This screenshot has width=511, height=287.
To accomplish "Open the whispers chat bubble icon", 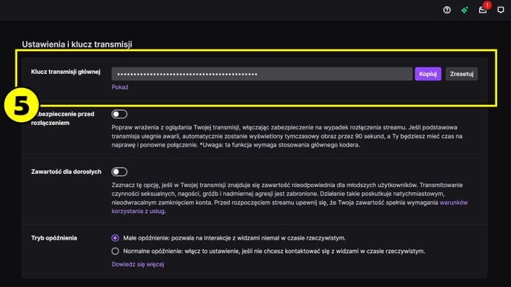I will coord(501,10).
